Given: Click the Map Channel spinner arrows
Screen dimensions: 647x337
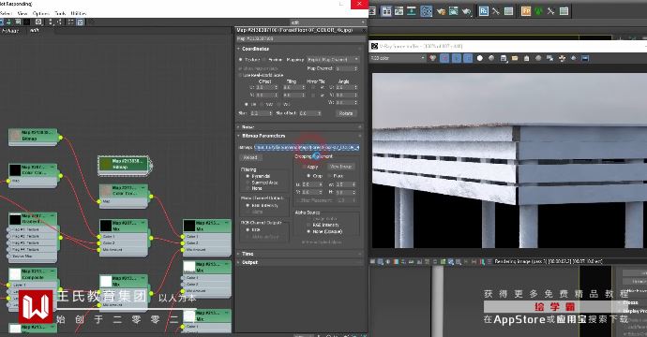Looking at the screenshot, I should [x=355, y=68].
